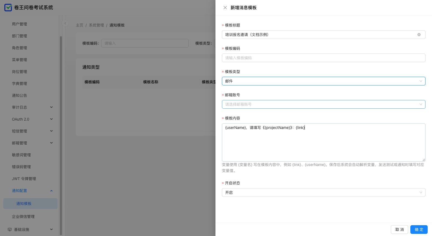This screenshot has width=432, height=236.
Task: Click the 卷王问卷考试系统 logo icon
Action: click(8, 8)
